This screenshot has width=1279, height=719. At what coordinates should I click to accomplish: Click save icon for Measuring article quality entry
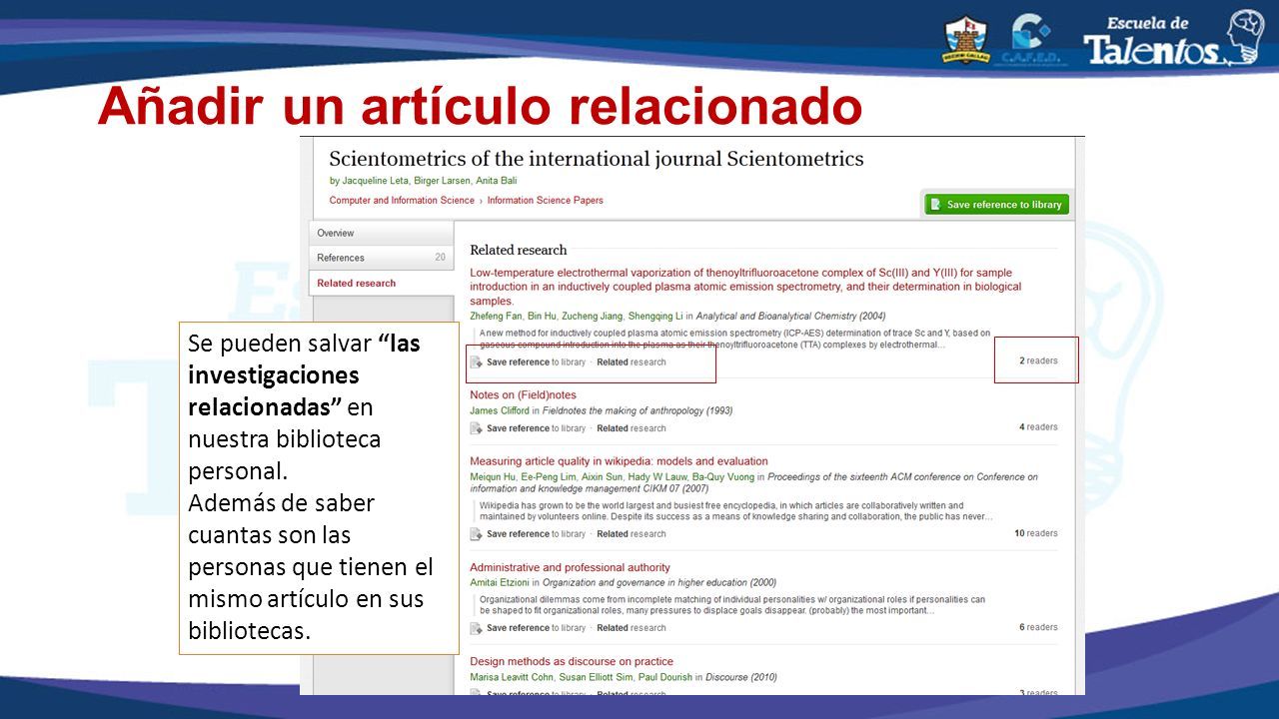coord(477,534)
